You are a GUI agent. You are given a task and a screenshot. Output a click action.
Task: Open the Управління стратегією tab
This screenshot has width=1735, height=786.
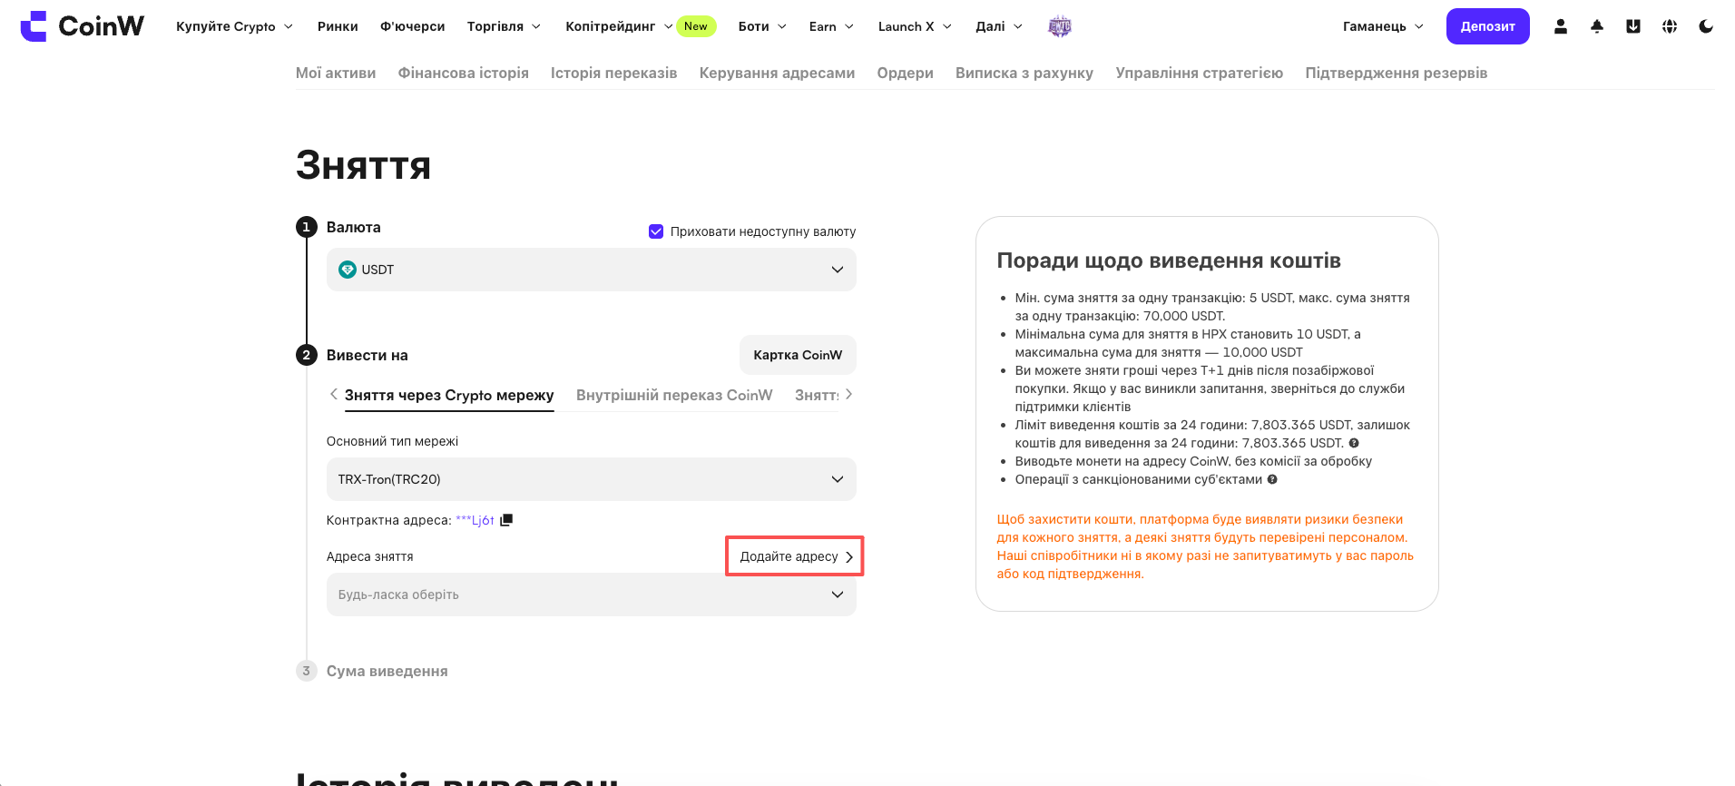point(1200,73)
